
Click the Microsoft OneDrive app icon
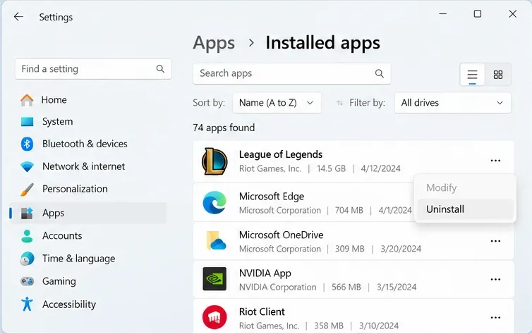coord(215,240)
